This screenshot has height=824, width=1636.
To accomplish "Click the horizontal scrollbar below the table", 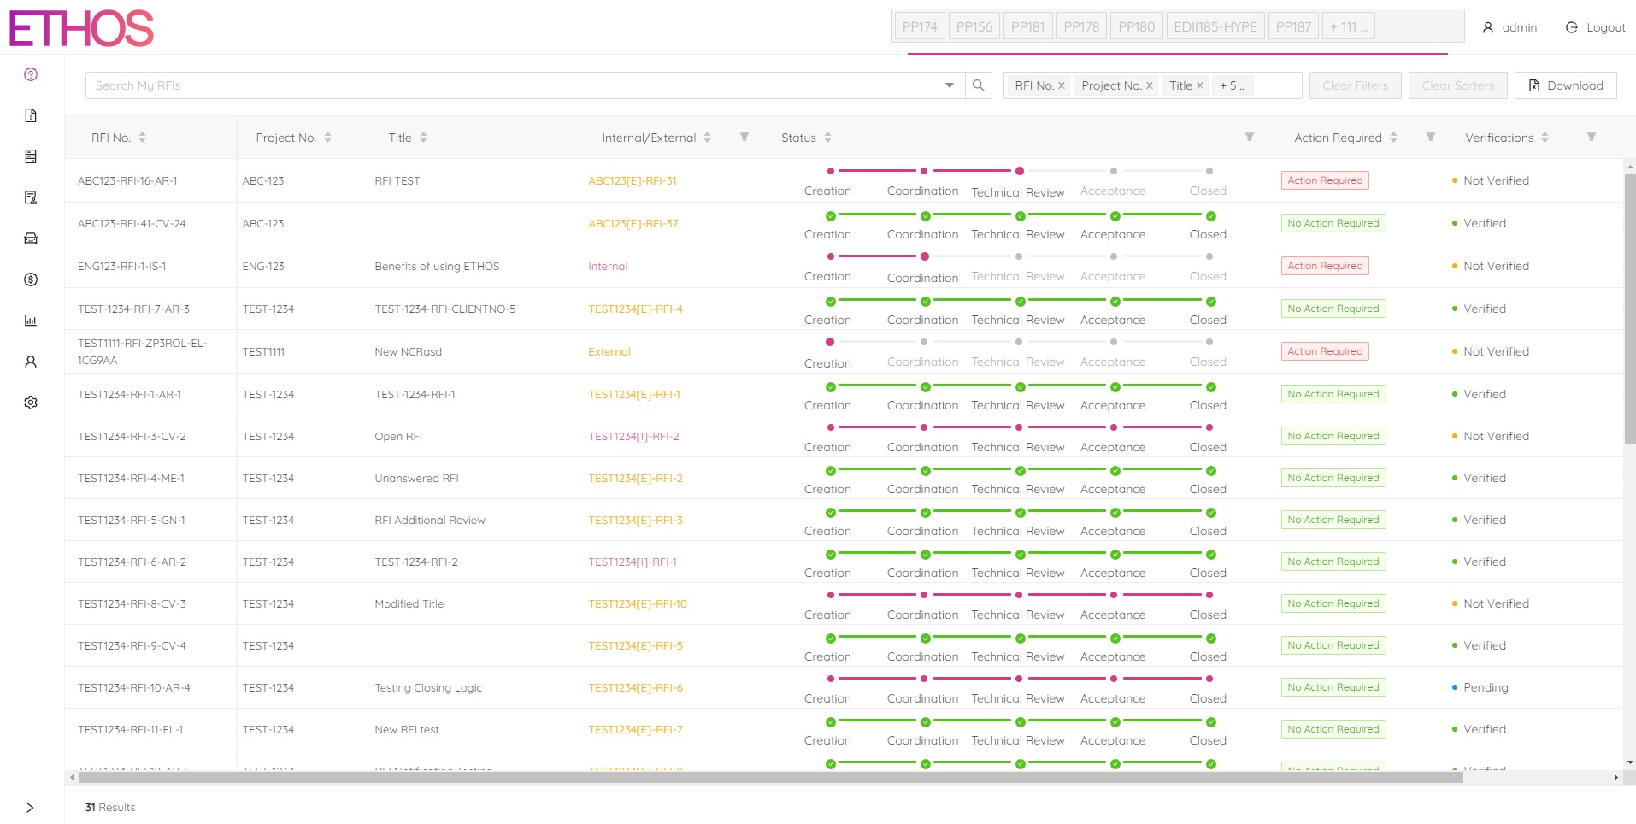I will (x=769, y=777).
